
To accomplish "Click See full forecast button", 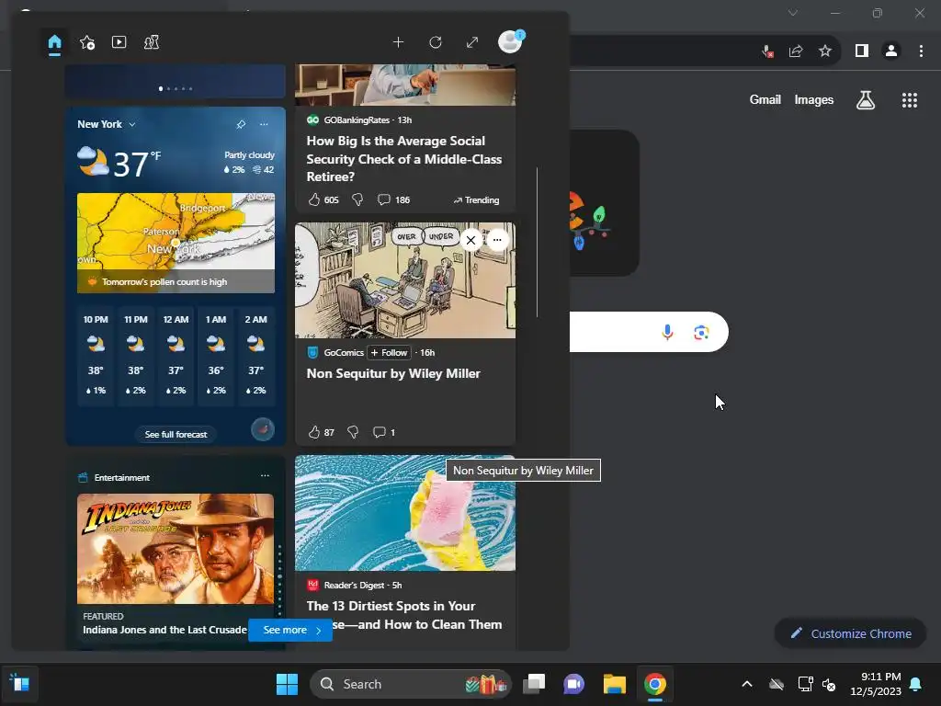I will click(x=176, y=434).
